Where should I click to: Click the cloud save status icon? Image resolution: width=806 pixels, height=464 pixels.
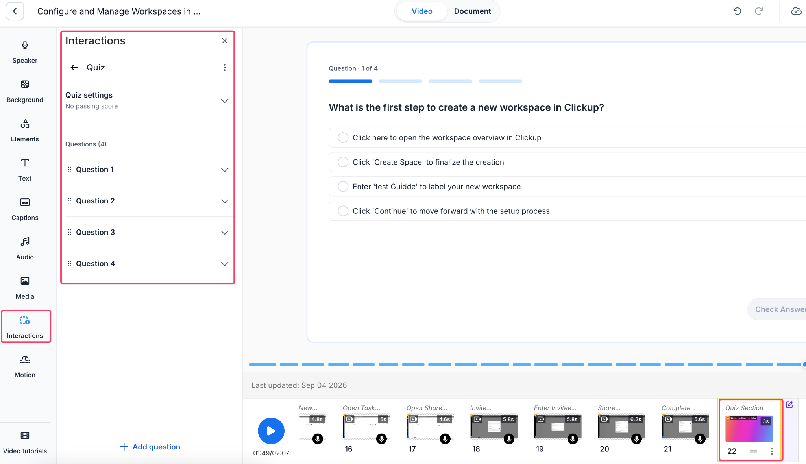coord(796,11)
